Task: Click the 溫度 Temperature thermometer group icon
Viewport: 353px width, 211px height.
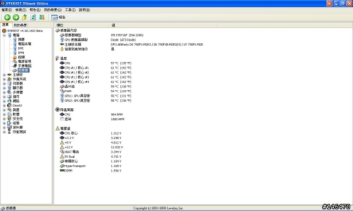Action: tap(57, 58)
